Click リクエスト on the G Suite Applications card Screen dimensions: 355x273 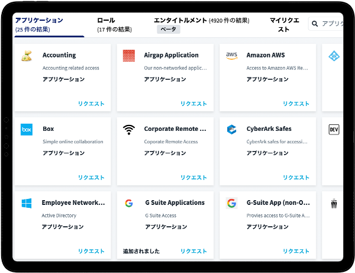tap(193, 251)
